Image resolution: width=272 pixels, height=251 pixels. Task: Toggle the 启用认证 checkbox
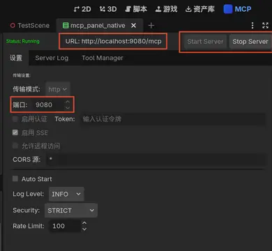click(15, 119)
